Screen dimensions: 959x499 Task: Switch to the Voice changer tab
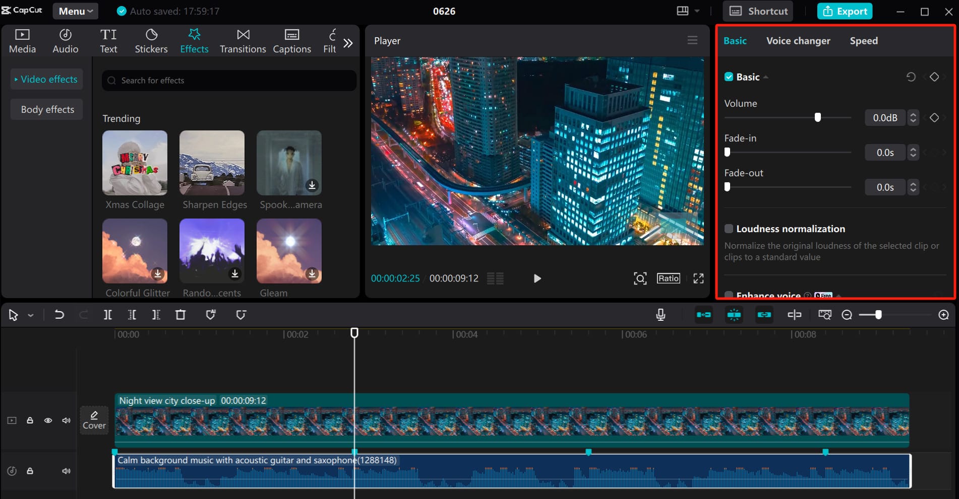(x=798, y=41)
